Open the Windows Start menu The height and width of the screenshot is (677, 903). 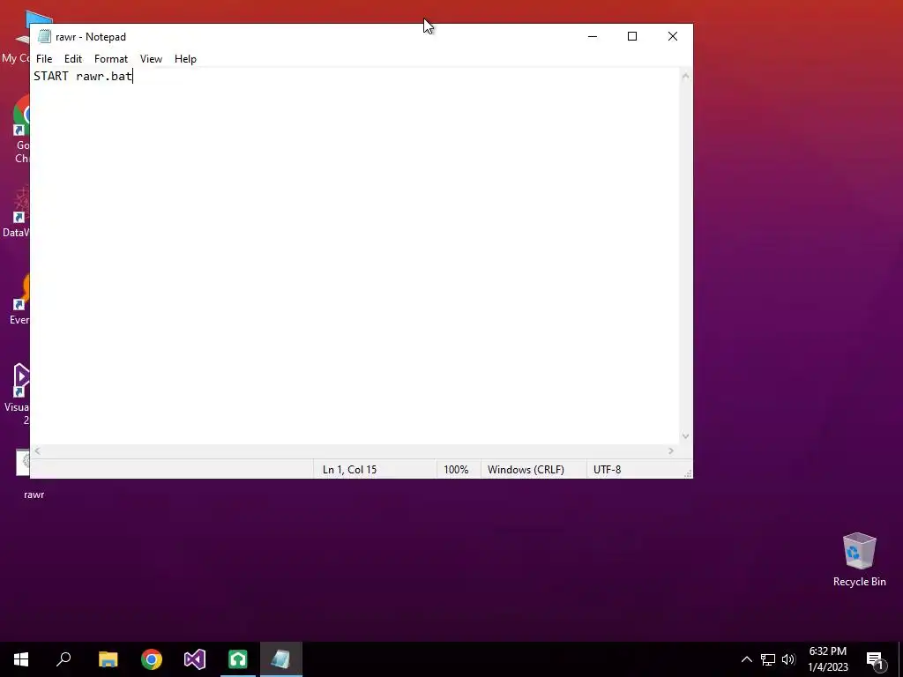tap(21, 659)
